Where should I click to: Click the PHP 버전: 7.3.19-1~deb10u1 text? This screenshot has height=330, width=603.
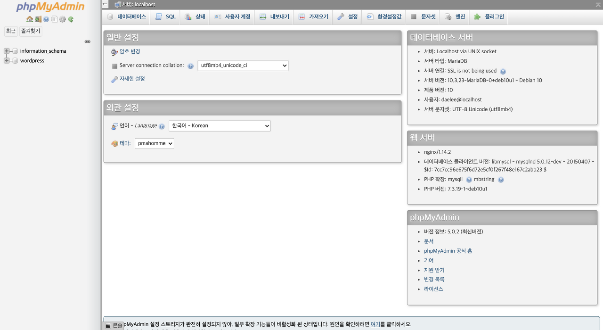(456, 189)
